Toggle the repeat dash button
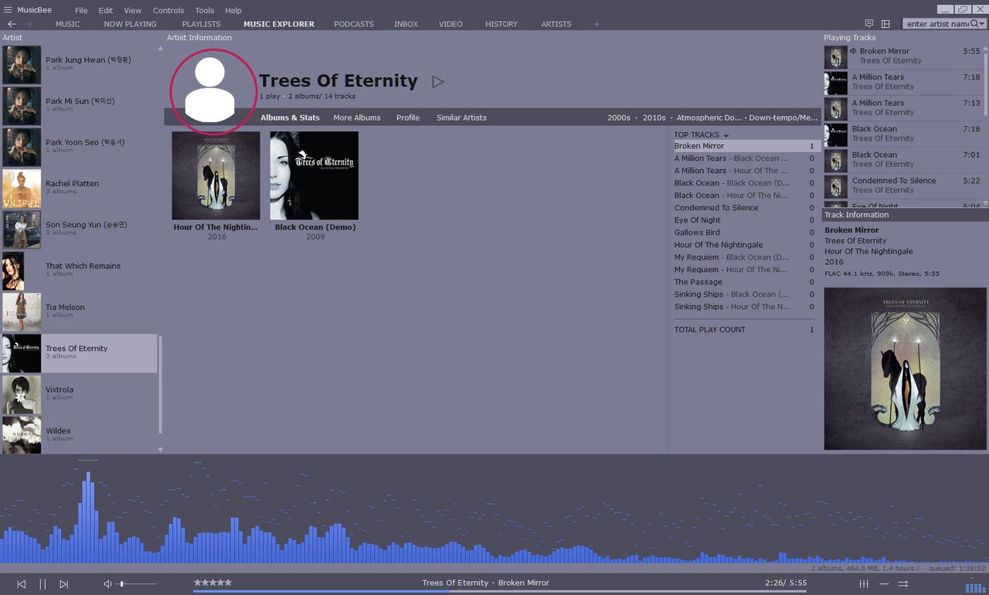Viewport: 989px width, 595px height. click(x=884, y=584)
